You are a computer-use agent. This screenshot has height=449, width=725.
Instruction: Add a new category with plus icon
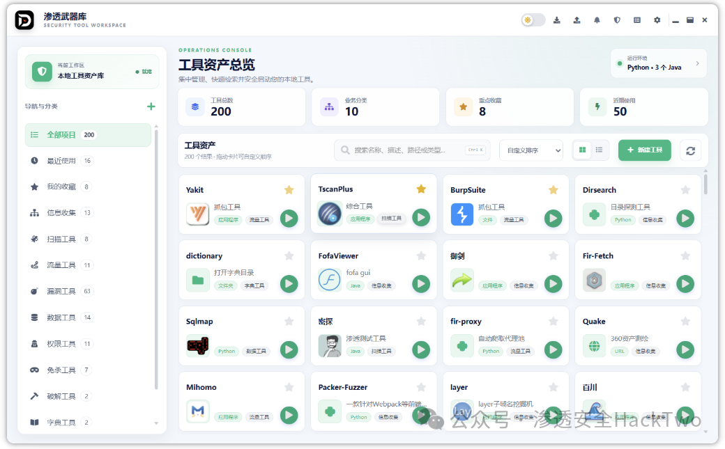click(x=151, y=107)
